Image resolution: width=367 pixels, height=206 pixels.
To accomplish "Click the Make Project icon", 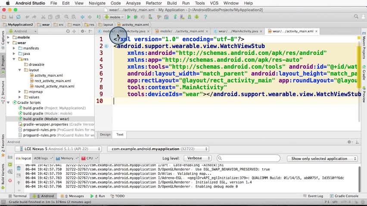I will coord(99,17).
